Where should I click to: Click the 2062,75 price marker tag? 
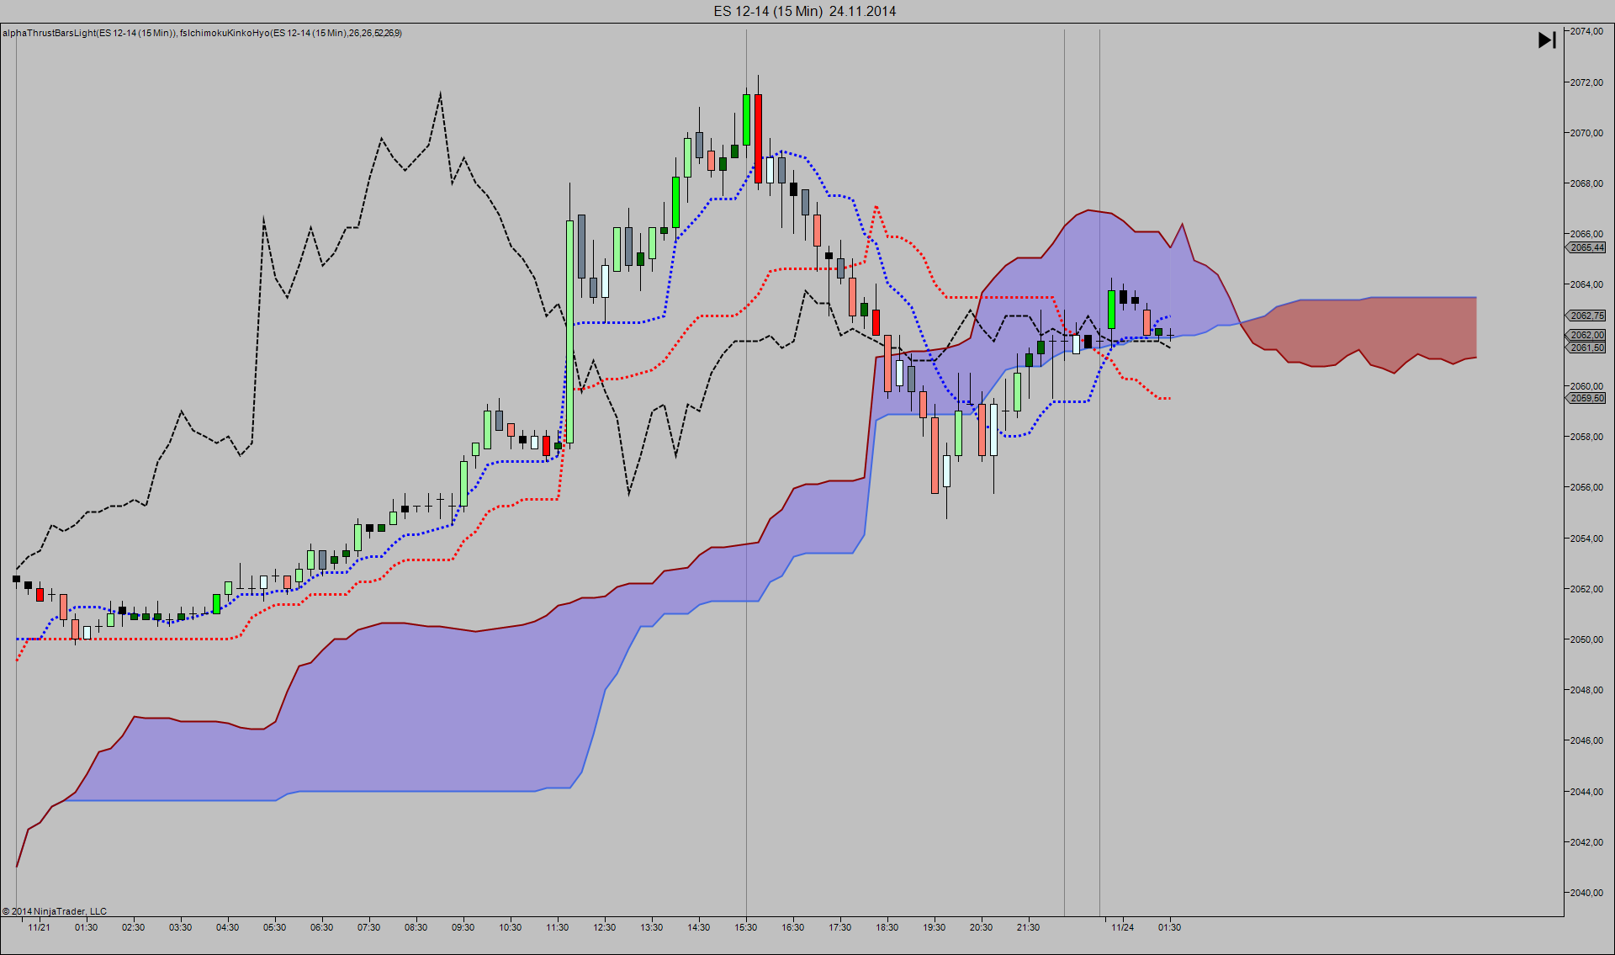(1586, 316)
